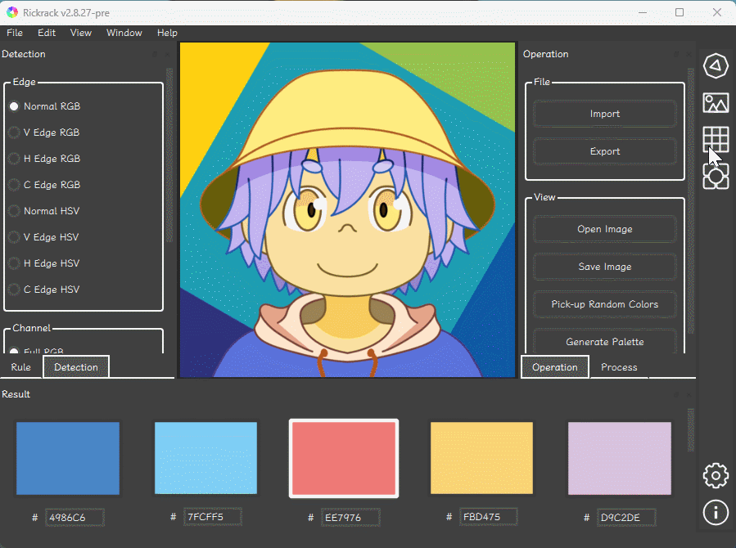The height and width of the screenshot is (548, 736).
Task: Choose the C Edge HSV option
Action: [x=51, y=290]
